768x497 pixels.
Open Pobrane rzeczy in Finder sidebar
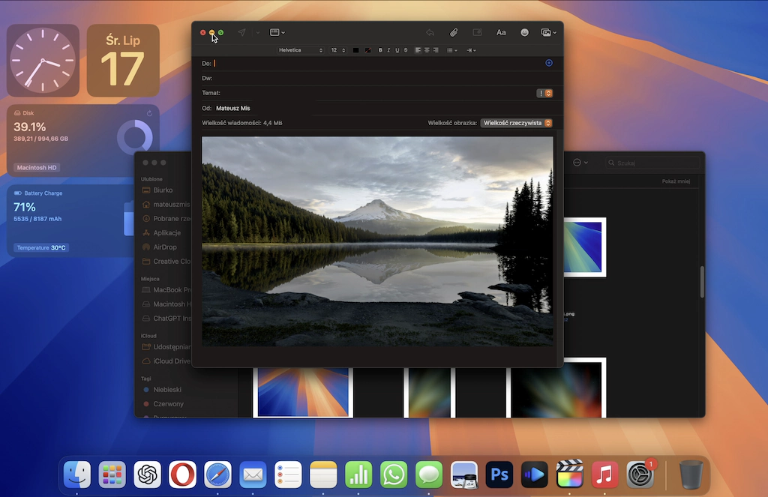pyautogui.click(x=166, y=218)
